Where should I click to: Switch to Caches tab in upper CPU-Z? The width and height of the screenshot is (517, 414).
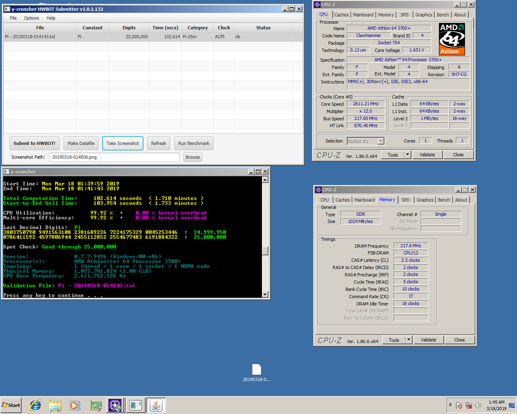pyautogui.click(x=341, y=15)
